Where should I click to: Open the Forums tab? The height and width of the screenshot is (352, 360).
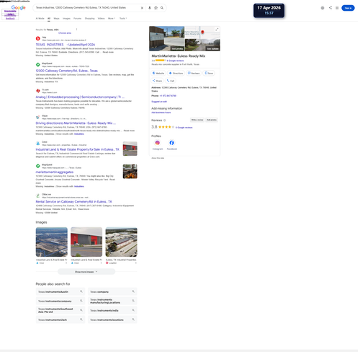click(77, 18)
